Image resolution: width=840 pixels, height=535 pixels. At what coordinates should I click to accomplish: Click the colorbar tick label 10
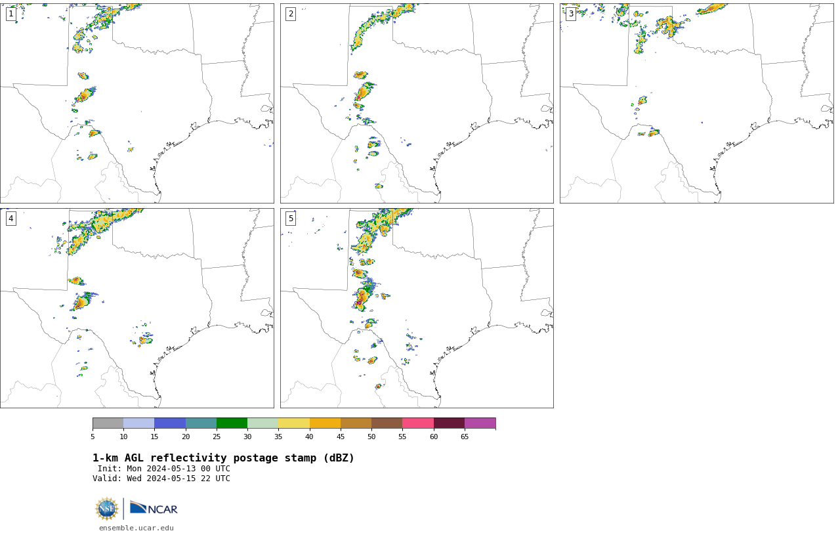click(x=123, y=437)
